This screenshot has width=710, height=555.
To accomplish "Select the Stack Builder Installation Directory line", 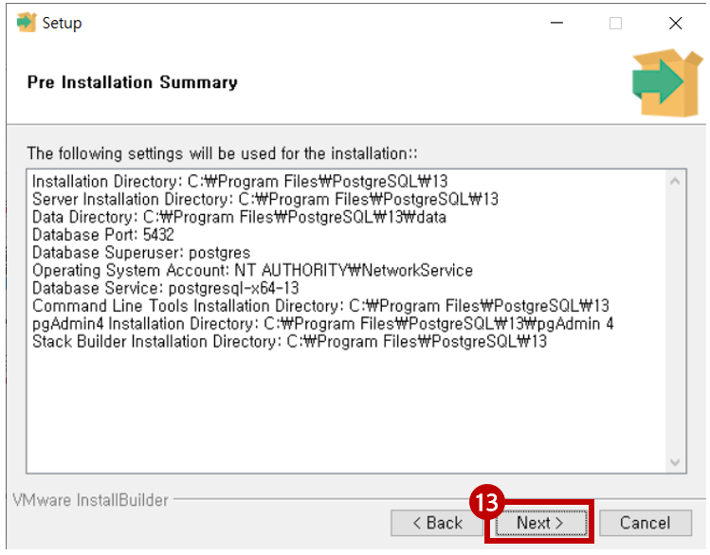I will tap(289, 342).
